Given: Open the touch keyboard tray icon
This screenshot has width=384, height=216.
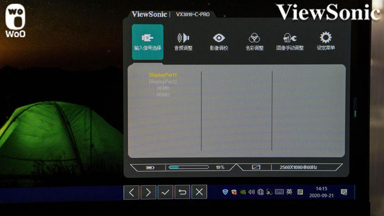Looking at the screenshot, I should 279,192.
